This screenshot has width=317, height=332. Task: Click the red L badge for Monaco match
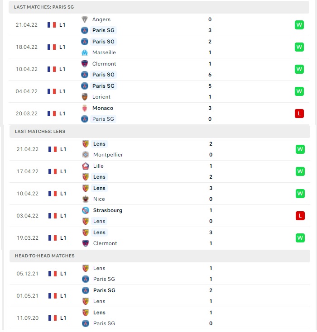pyautogui.click(x=299, y=114)
